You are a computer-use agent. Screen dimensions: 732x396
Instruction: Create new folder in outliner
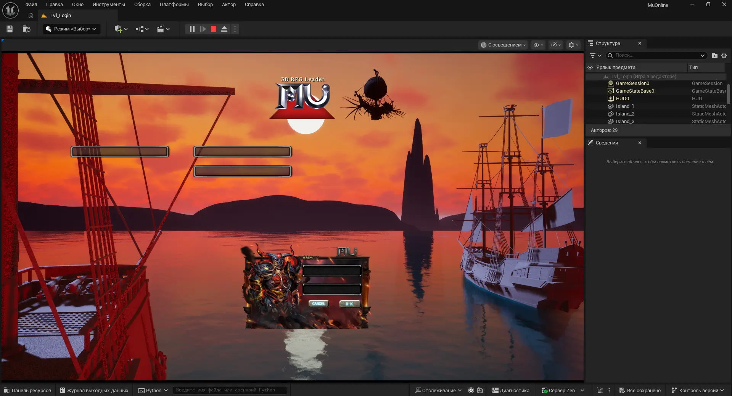tap(715, 56)
